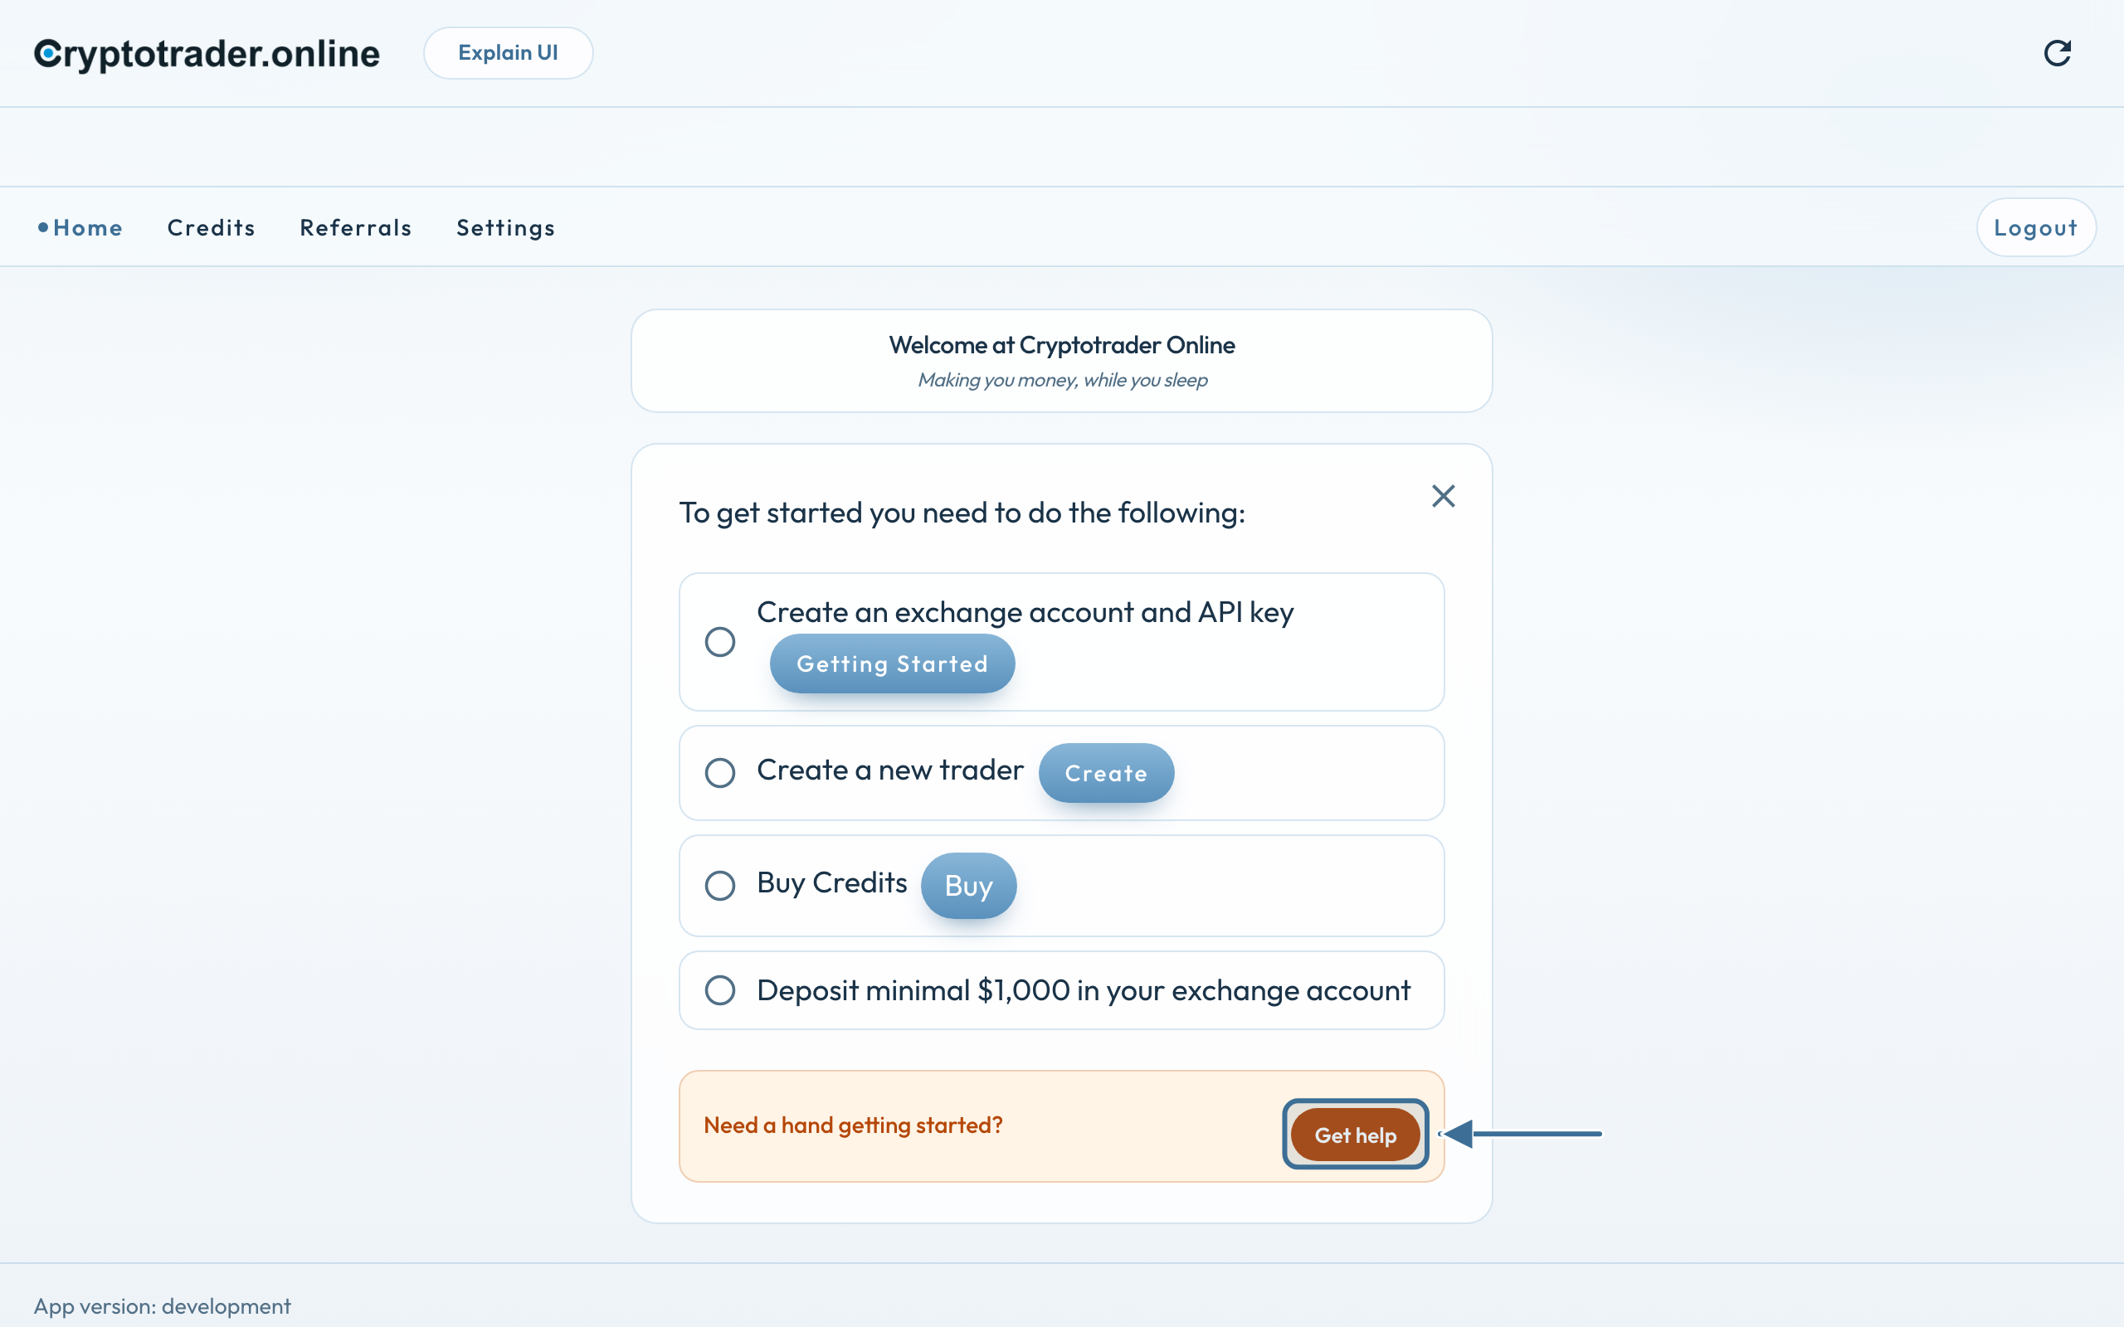Click the App version development footer text
This screenshot has width=2124, height=1327.
click(163, 1306)
